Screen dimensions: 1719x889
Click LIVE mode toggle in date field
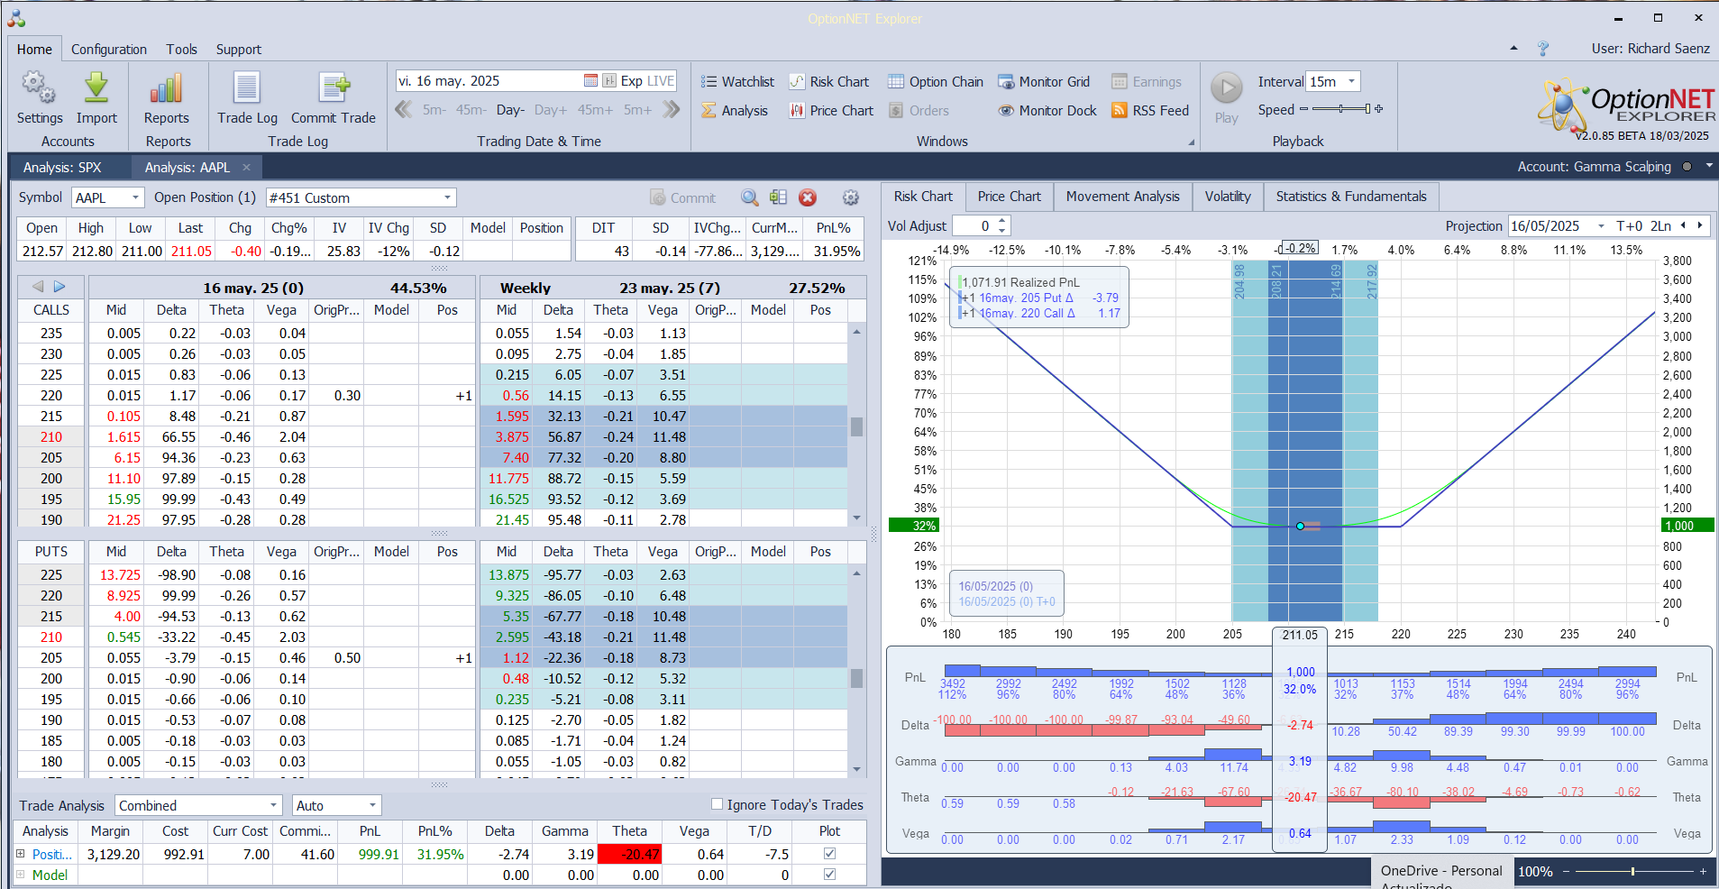coord(661,80)
